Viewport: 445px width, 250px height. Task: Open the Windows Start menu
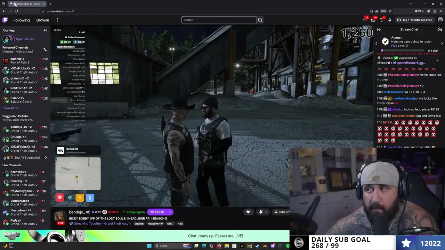pyautogui.click(x=149, y=246)
